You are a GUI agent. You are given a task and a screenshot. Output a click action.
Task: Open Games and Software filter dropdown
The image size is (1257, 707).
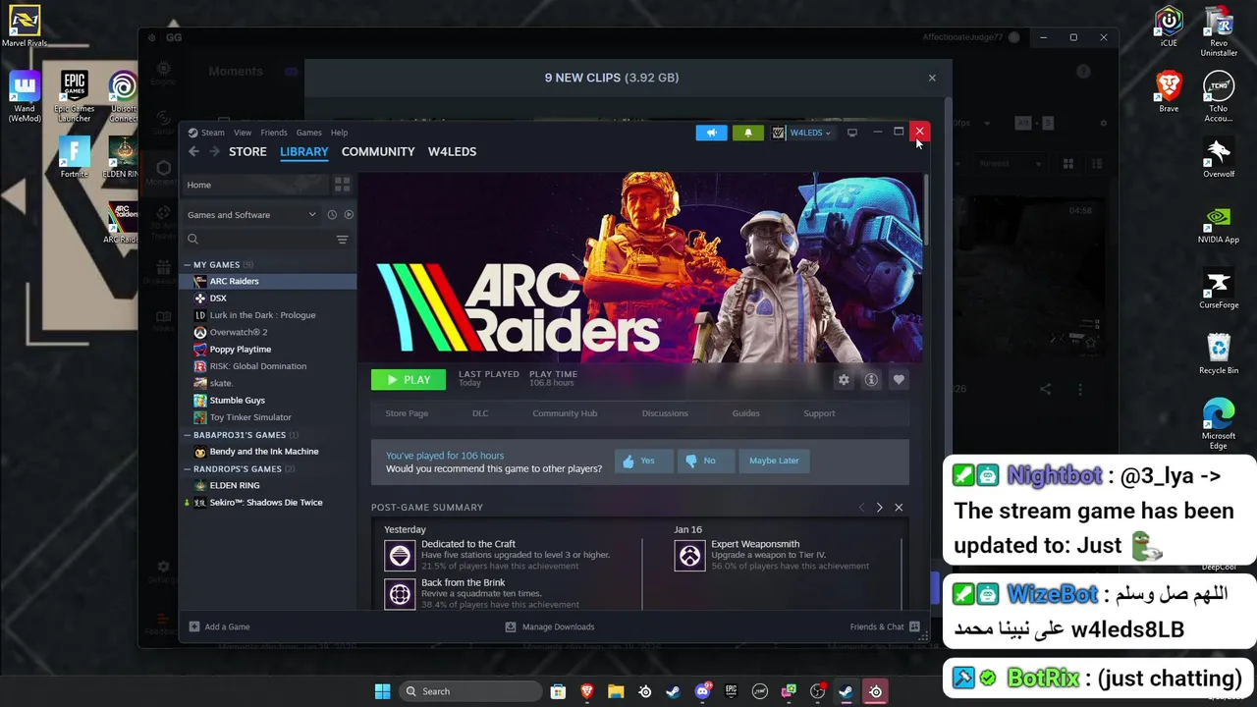coord(252,215)
